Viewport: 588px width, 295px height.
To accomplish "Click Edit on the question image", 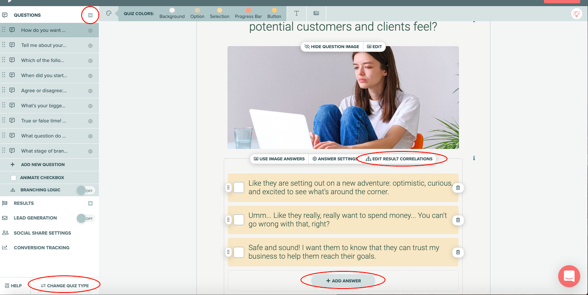I will [x=374, y=47].
